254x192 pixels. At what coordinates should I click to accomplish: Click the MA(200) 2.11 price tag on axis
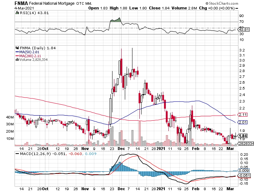click(242, 114)
